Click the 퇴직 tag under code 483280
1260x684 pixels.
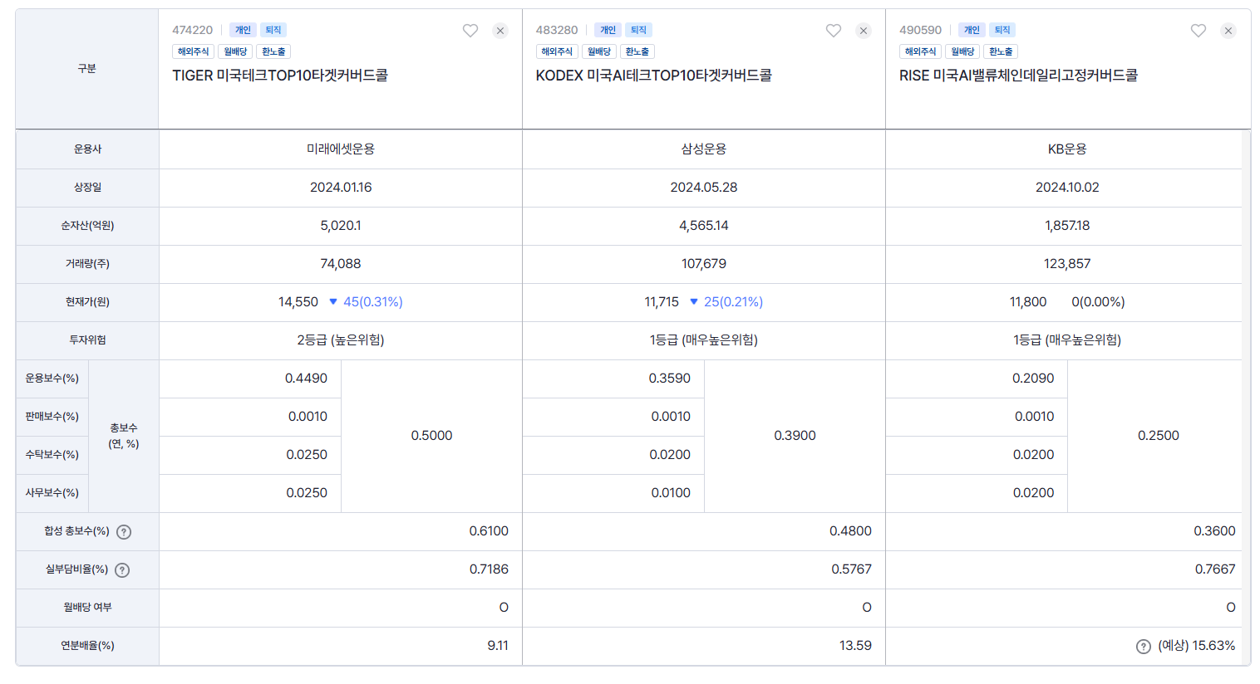tap(638, 30)
